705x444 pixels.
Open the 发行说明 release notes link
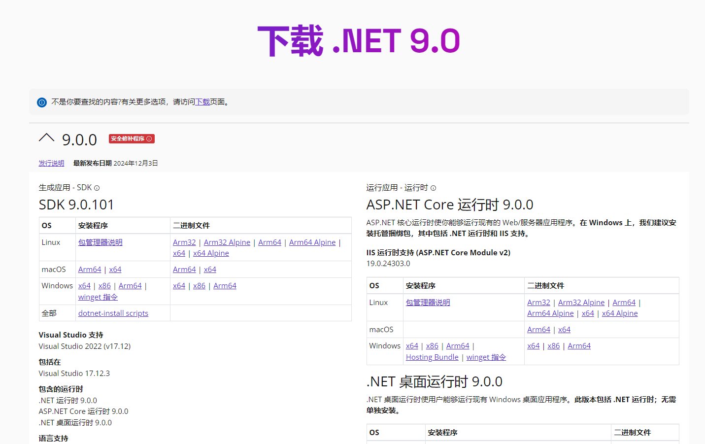[51, 163]
